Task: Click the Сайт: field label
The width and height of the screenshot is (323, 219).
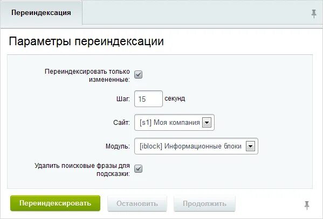Action: [121, 123]
